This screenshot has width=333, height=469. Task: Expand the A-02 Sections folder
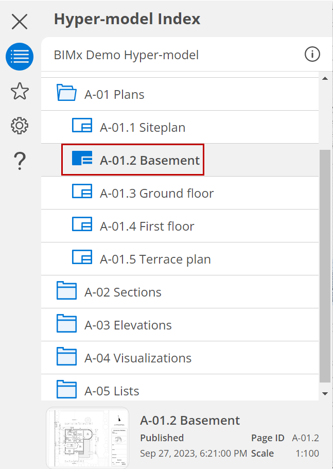pos(66,292)
